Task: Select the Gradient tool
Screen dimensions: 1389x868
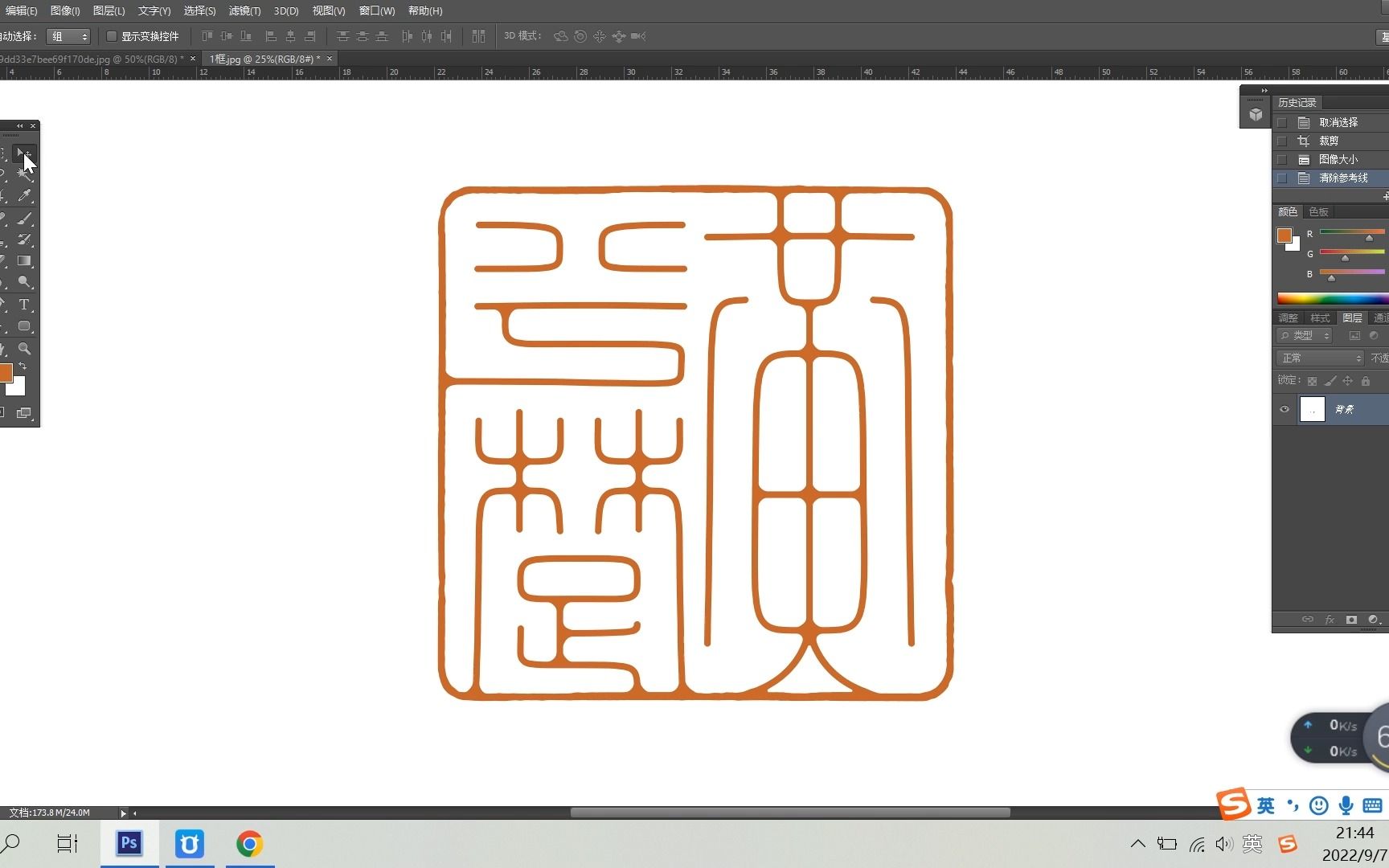Action: (x=25, y=260)
